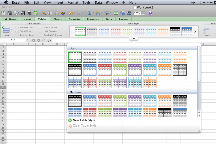Show more Table Styles with right arrow

195,31
